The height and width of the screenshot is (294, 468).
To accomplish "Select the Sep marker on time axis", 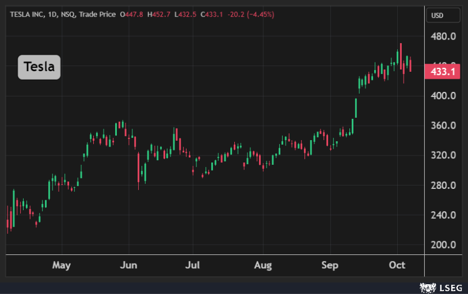I will 330,265.
